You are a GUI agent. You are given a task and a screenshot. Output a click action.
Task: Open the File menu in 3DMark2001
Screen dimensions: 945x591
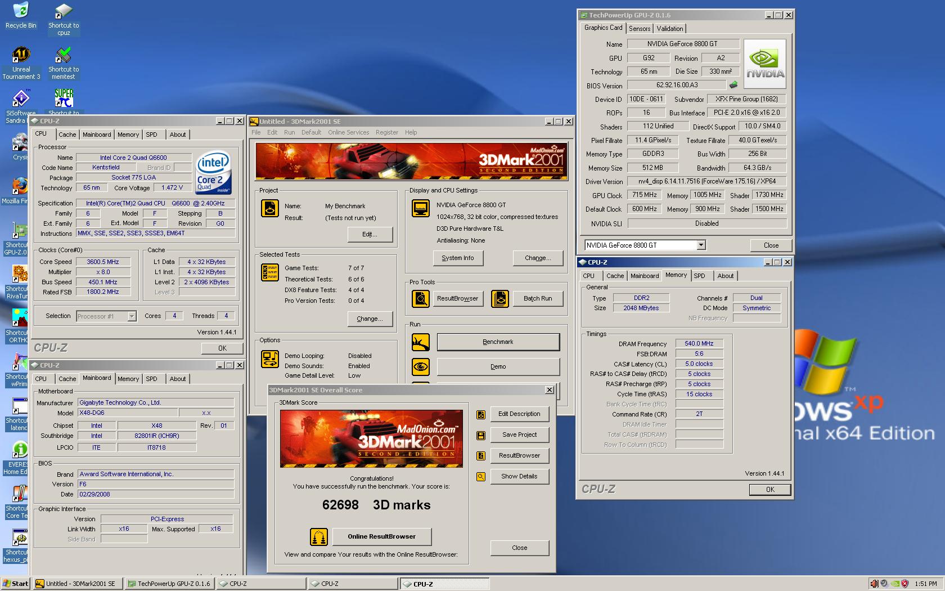(256, 132)
